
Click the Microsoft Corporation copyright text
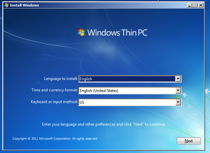click(x=55, y=139)
